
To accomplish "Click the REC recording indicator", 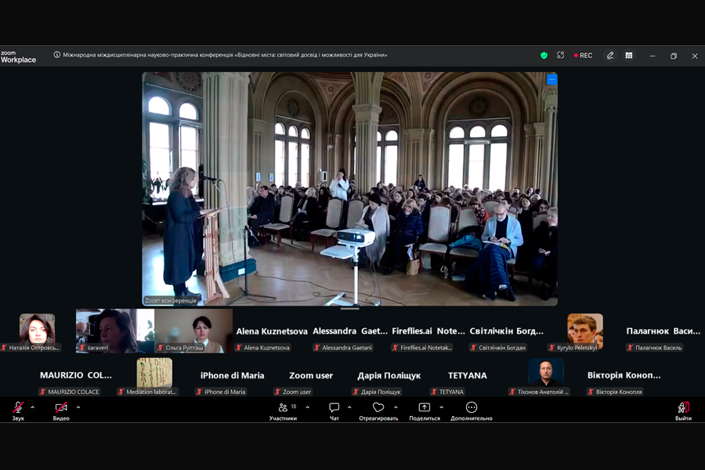I will coord(584,56).
